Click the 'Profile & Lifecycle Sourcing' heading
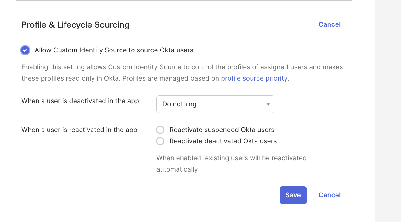 76,25
